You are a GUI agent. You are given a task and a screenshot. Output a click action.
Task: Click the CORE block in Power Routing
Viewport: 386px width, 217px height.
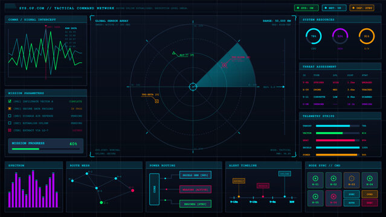click(155, 189)
